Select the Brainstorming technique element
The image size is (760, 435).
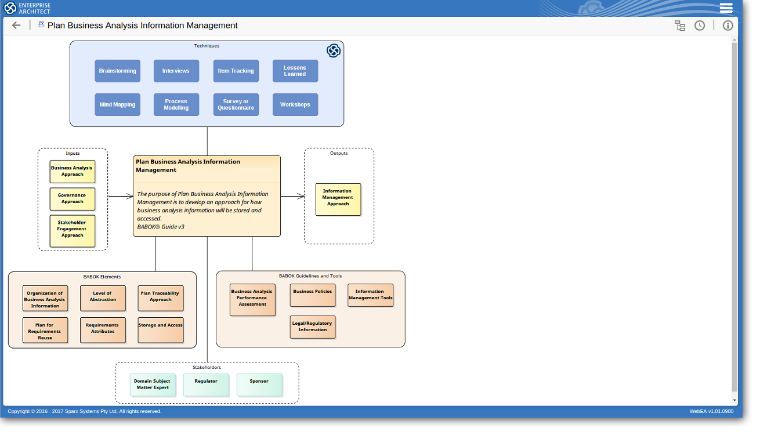[x=118, y=71]
